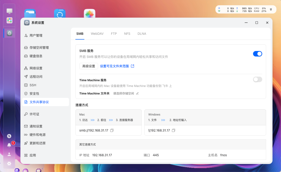This screenshot has height=172, width=281.
Task: Open the SSH settings section
Action: click(x=34, y=85)
